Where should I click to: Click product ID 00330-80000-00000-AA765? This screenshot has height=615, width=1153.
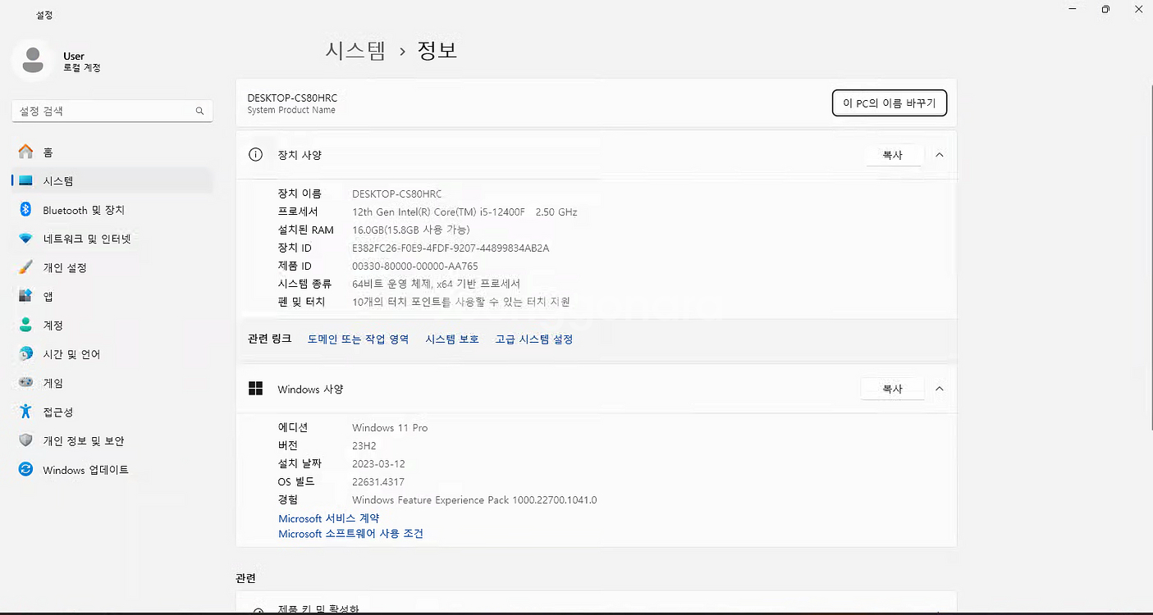[x=414, y=266]
